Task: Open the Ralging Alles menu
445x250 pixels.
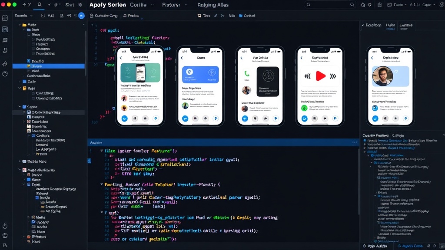Action: coord(213,5)
